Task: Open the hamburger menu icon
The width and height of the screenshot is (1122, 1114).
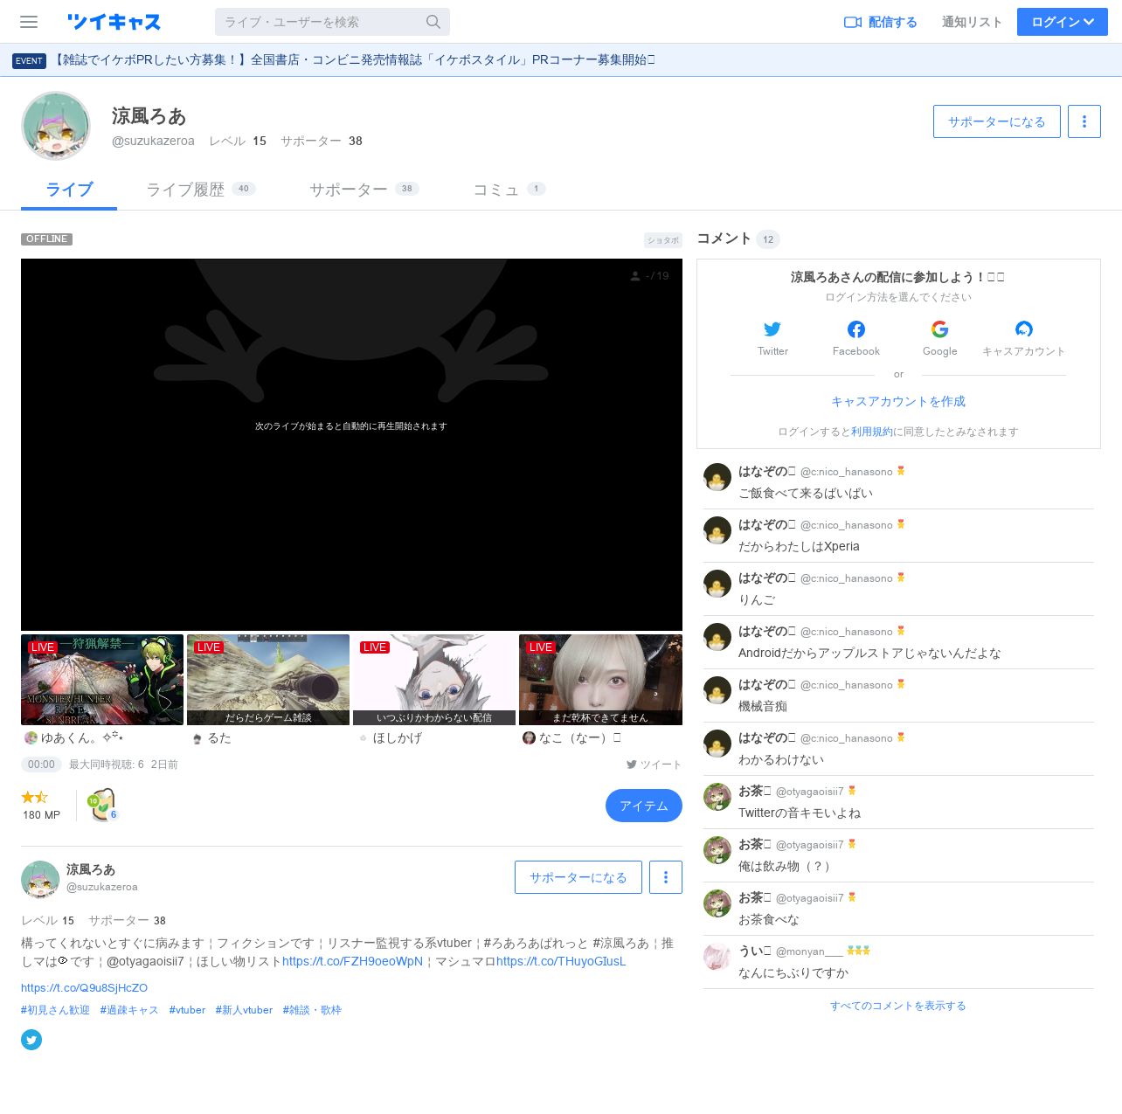Action: pyautogui.click(x=29, y=22)
